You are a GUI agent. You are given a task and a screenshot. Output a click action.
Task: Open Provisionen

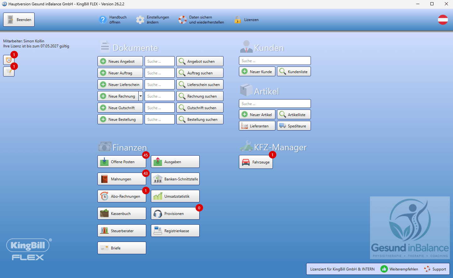click(x=175, y=213)
